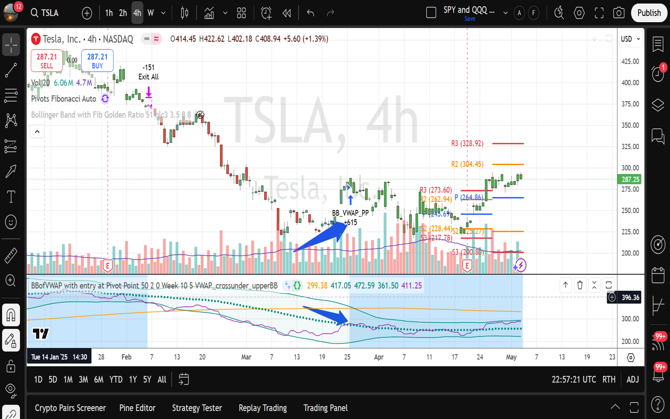Viewport: 670px width, 419px height.
Task: Toggle the A auto-scale circle button
Action: [519, 13]
